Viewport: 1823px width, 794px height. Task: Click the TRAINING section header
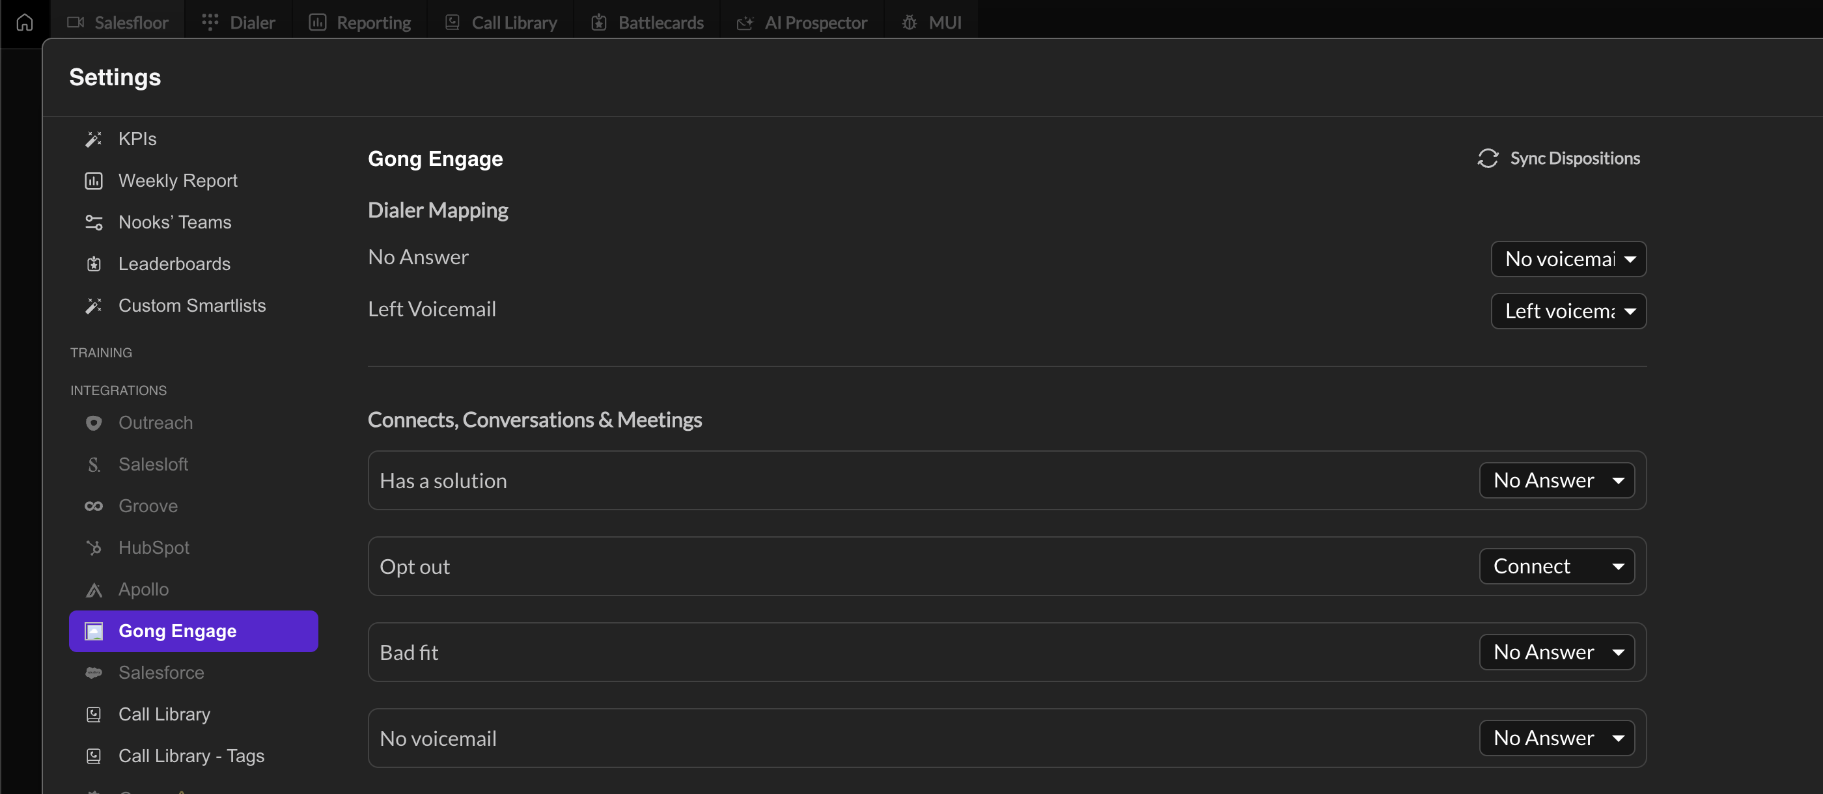pyautogui.click(x=101, y=352)
